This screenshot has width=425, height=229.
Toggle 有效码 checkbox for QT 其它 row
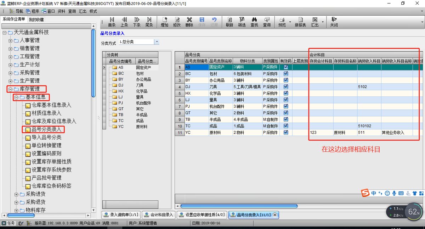click(x=286, y=113)
